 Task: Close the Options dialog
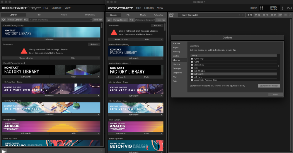pyautogui.click(x=275, y=94)
